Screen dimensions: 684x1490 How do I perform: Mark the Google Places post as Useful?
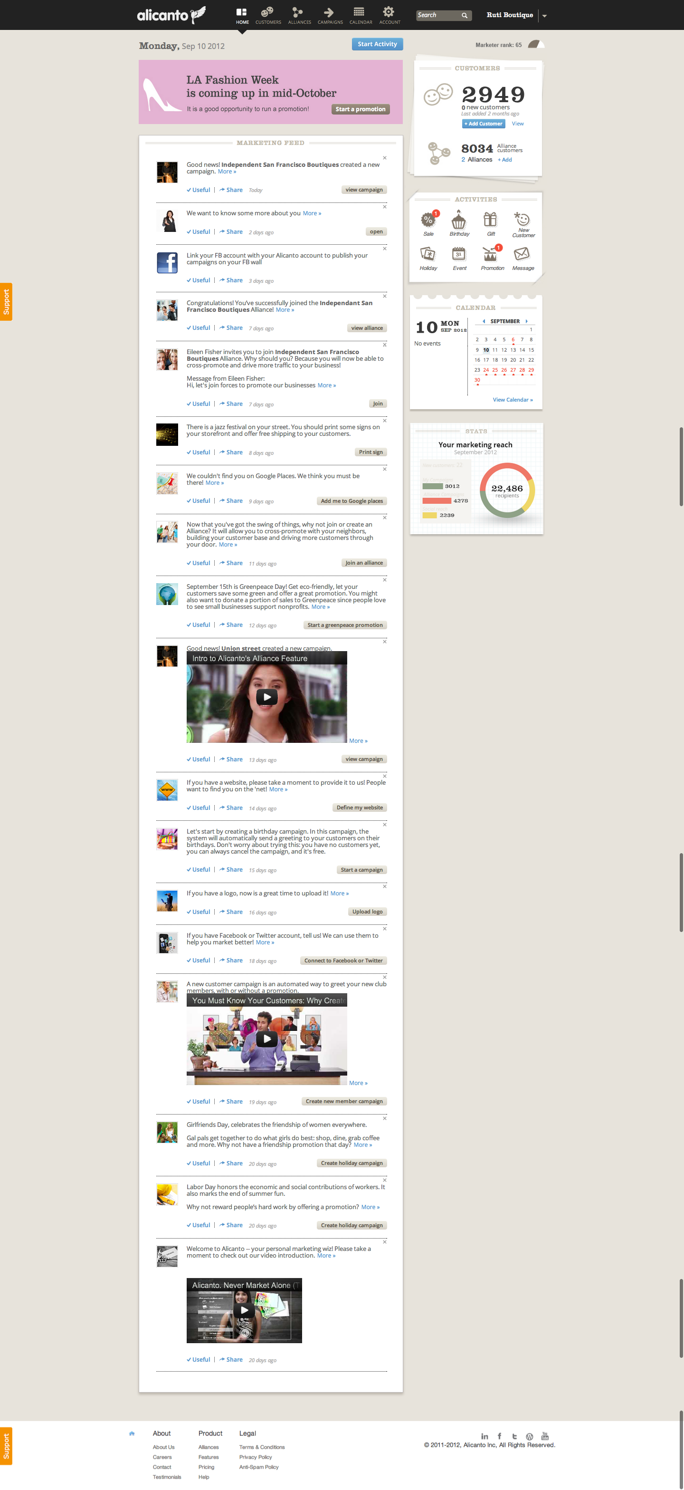(x=199, y=501)
